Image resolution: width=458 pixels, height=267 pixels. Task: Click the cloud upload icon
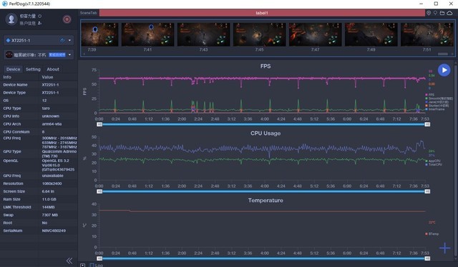tap(450, 13)
